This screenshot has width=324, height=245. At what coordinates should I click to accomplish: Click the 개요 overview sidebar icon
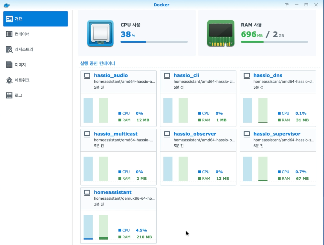(9, 19)
